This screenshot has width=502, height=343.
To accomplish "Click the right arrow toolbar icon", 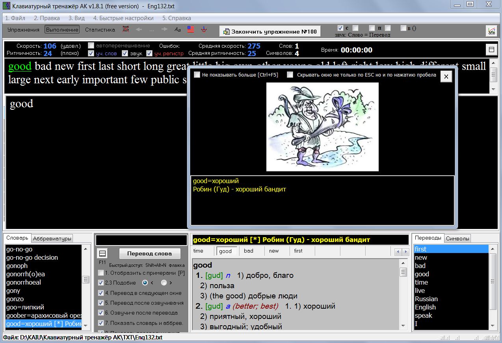I will click(x=165, y=29).
